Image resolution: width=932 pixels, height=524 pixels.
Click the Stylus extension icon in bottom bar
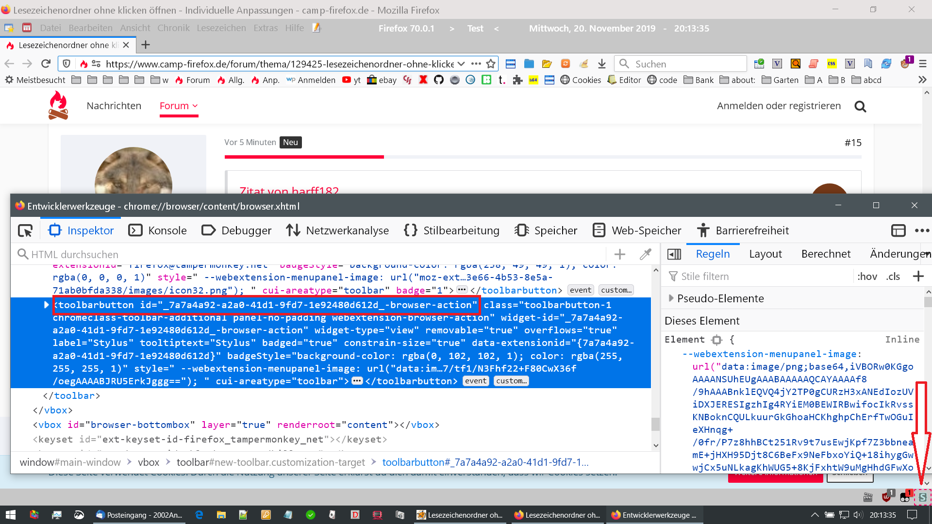click(x=922, y=497)
